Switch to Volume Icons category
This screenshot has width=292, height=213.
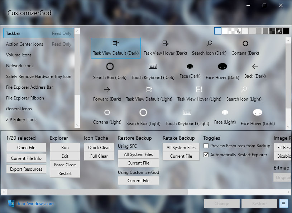[39, 55]
